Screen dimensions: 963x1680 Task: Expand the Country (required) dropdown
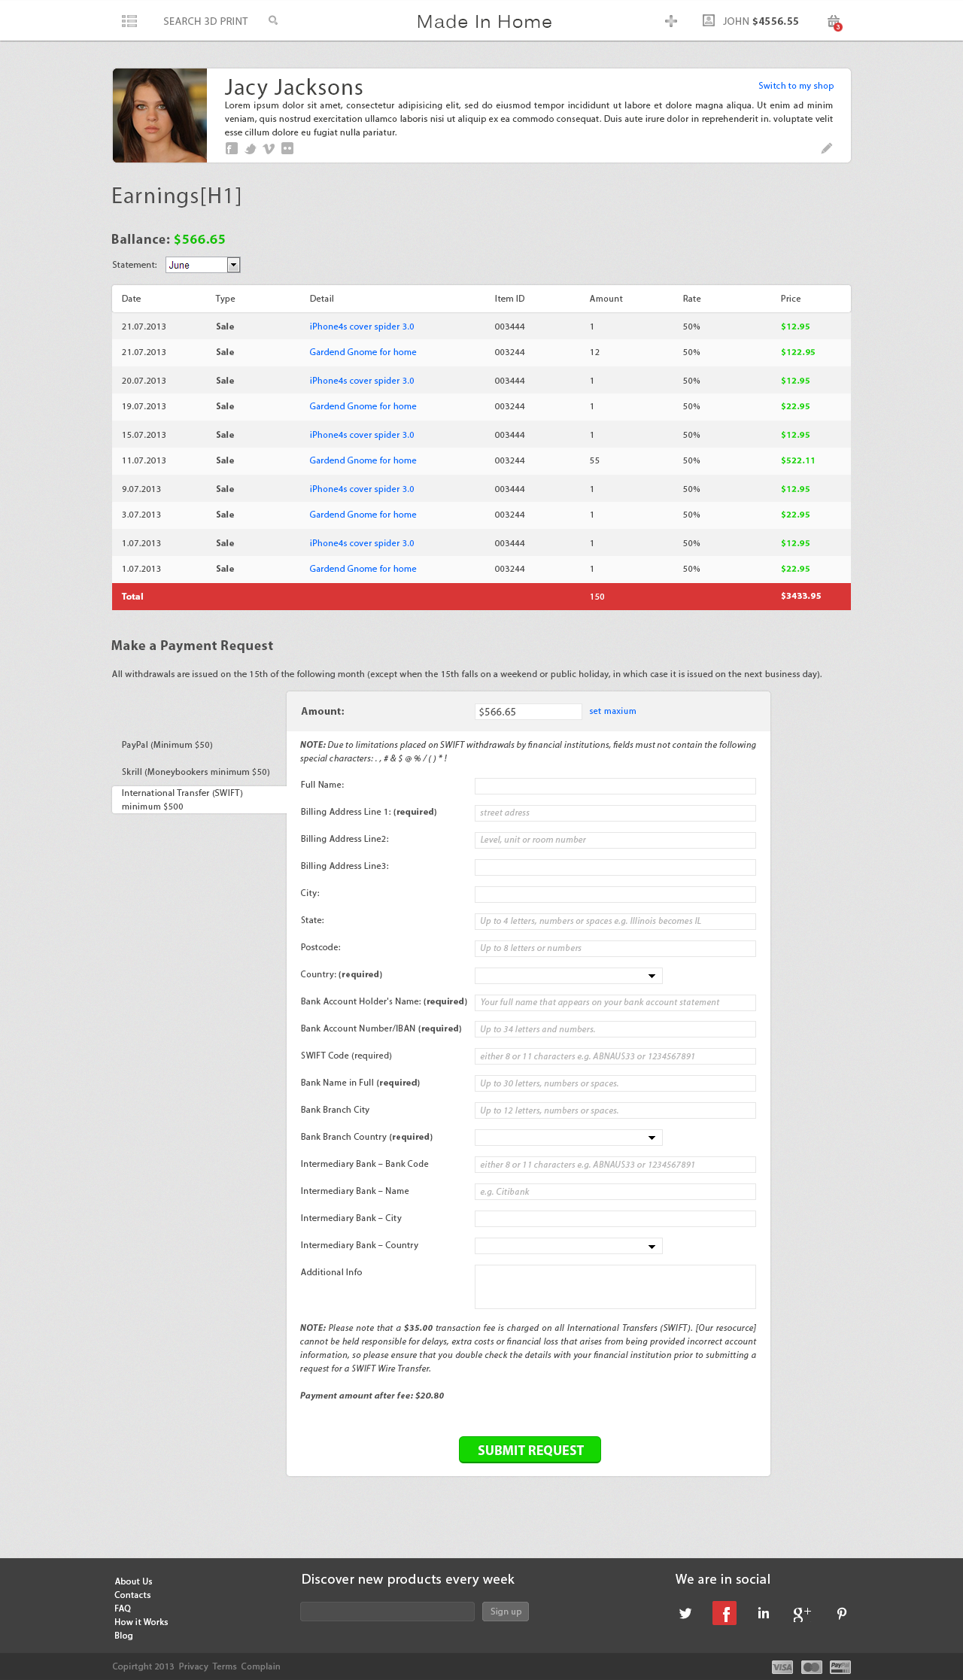pos(569,976)
